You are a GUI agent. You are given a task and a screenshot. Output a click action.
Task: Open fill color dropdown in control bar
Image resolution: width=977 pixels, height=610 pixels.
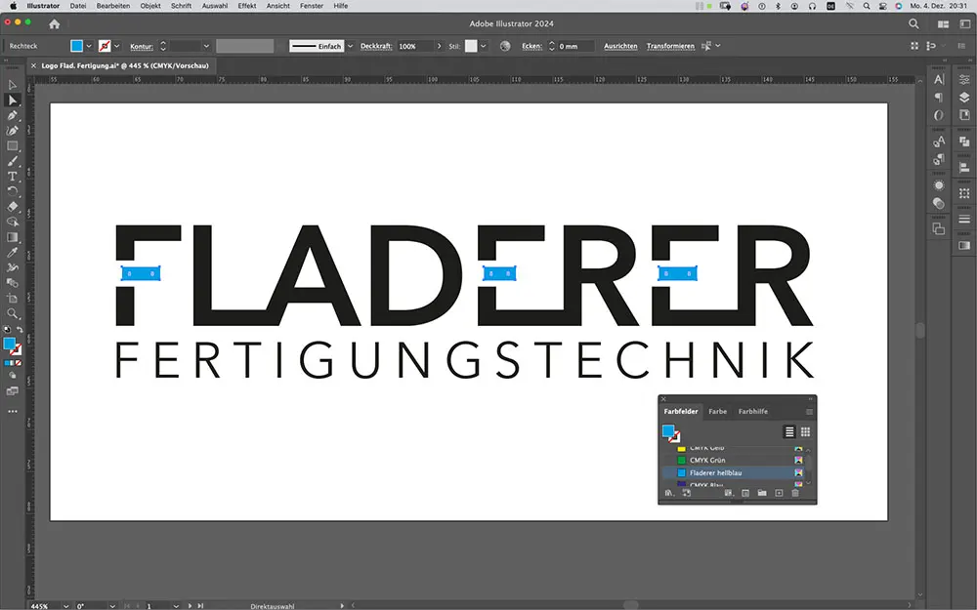click(x=89, y=46)
